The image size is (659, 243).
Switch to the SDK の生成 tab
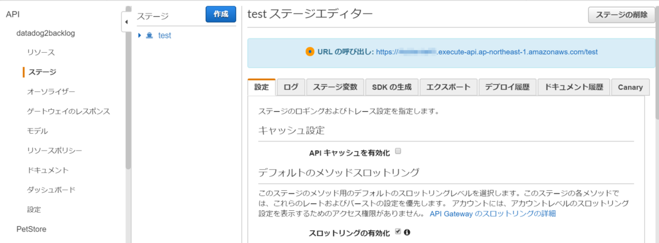(392, 87)
